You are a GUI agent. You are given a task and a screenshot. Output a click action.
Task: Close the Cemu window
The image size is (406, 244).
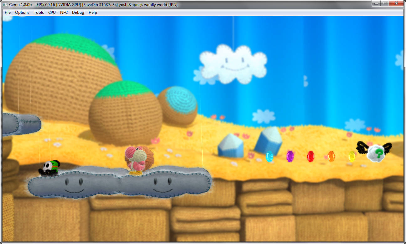(x=396, y=3)
